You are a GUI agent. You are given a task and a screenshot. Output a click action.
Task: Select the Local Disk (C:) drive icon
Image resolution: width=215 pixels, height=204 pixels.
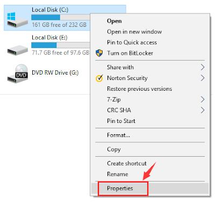17,20
